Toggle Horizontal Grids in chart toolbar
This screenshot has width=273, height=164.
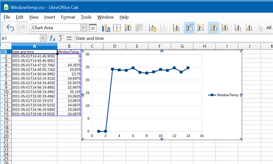pos(213,27)
